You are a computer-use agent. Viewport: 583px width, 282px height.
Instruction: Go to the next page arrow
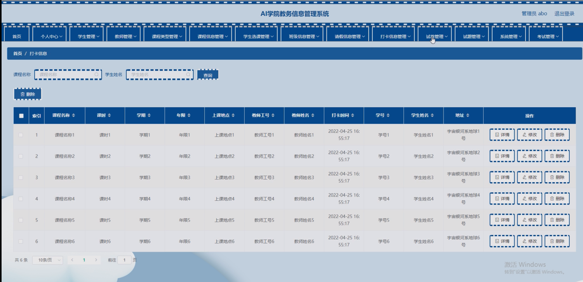[96, 260]
